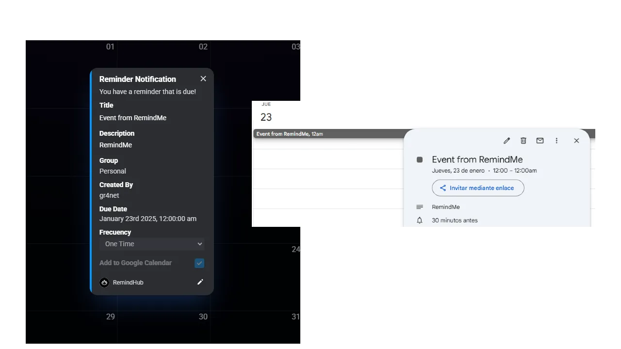Email guests via the envelope icon

(539, 141)
